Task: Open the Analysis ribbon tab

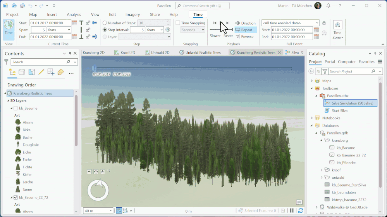Action: pyautogui.click(x=74, y=15)
